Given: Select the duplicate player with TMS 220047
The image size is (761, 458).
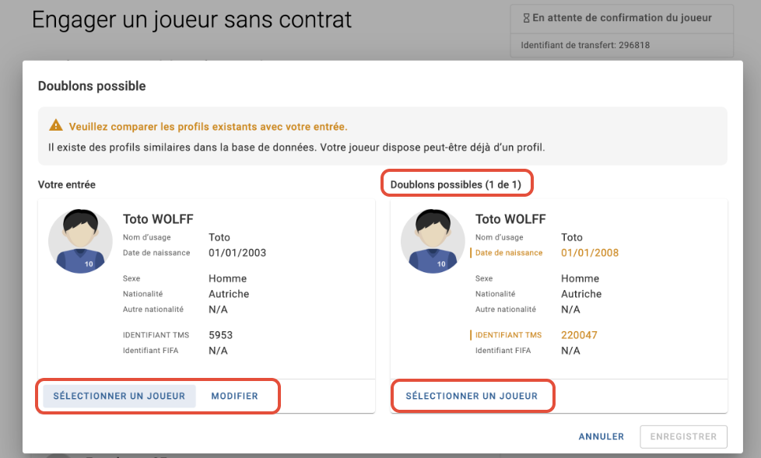Looking at the screenshot, I should pos(472,396).
